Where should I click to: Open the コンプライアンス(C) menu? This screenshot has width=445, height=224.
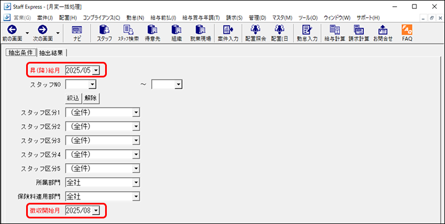[102, 18]
